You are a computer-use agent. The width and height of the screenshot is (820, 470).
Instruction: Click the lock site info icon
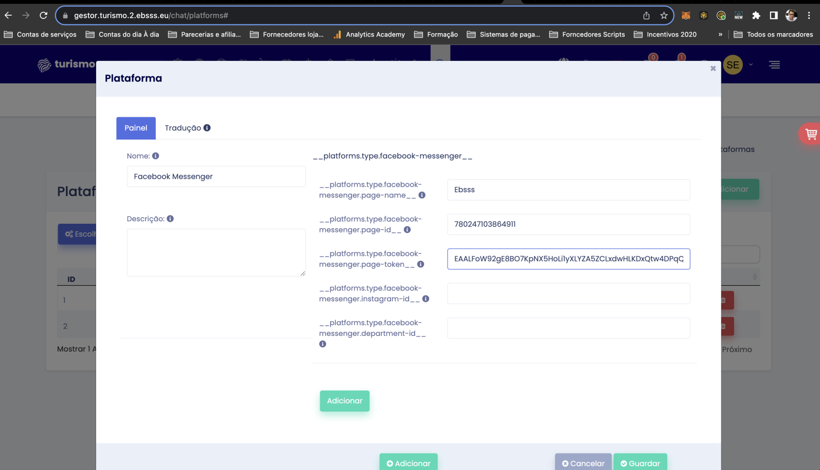tap(65, 16)
